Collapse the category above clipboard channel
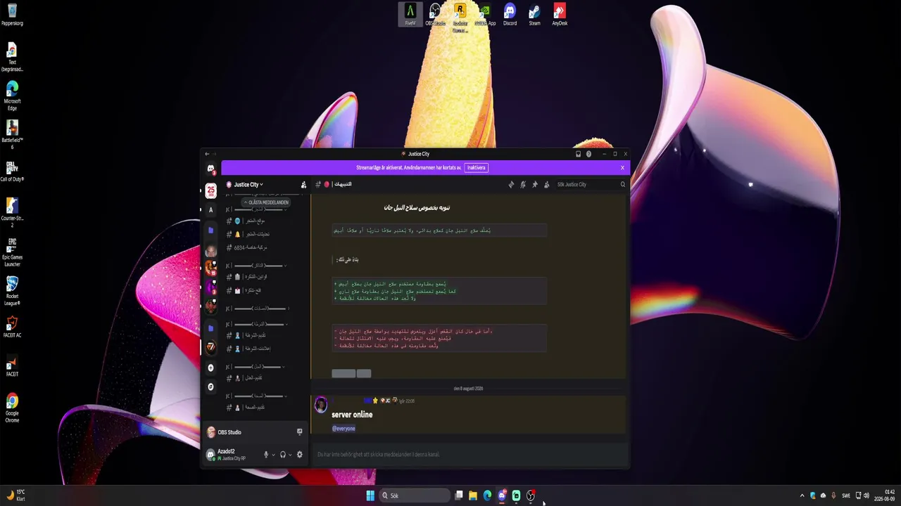Image resolution: width=901 pixels, height=506 pixels. (258, 266)
